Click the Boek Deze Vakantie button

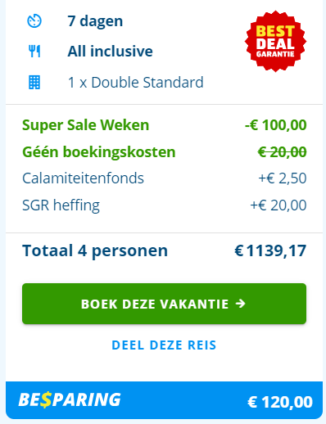coord(164,304)
